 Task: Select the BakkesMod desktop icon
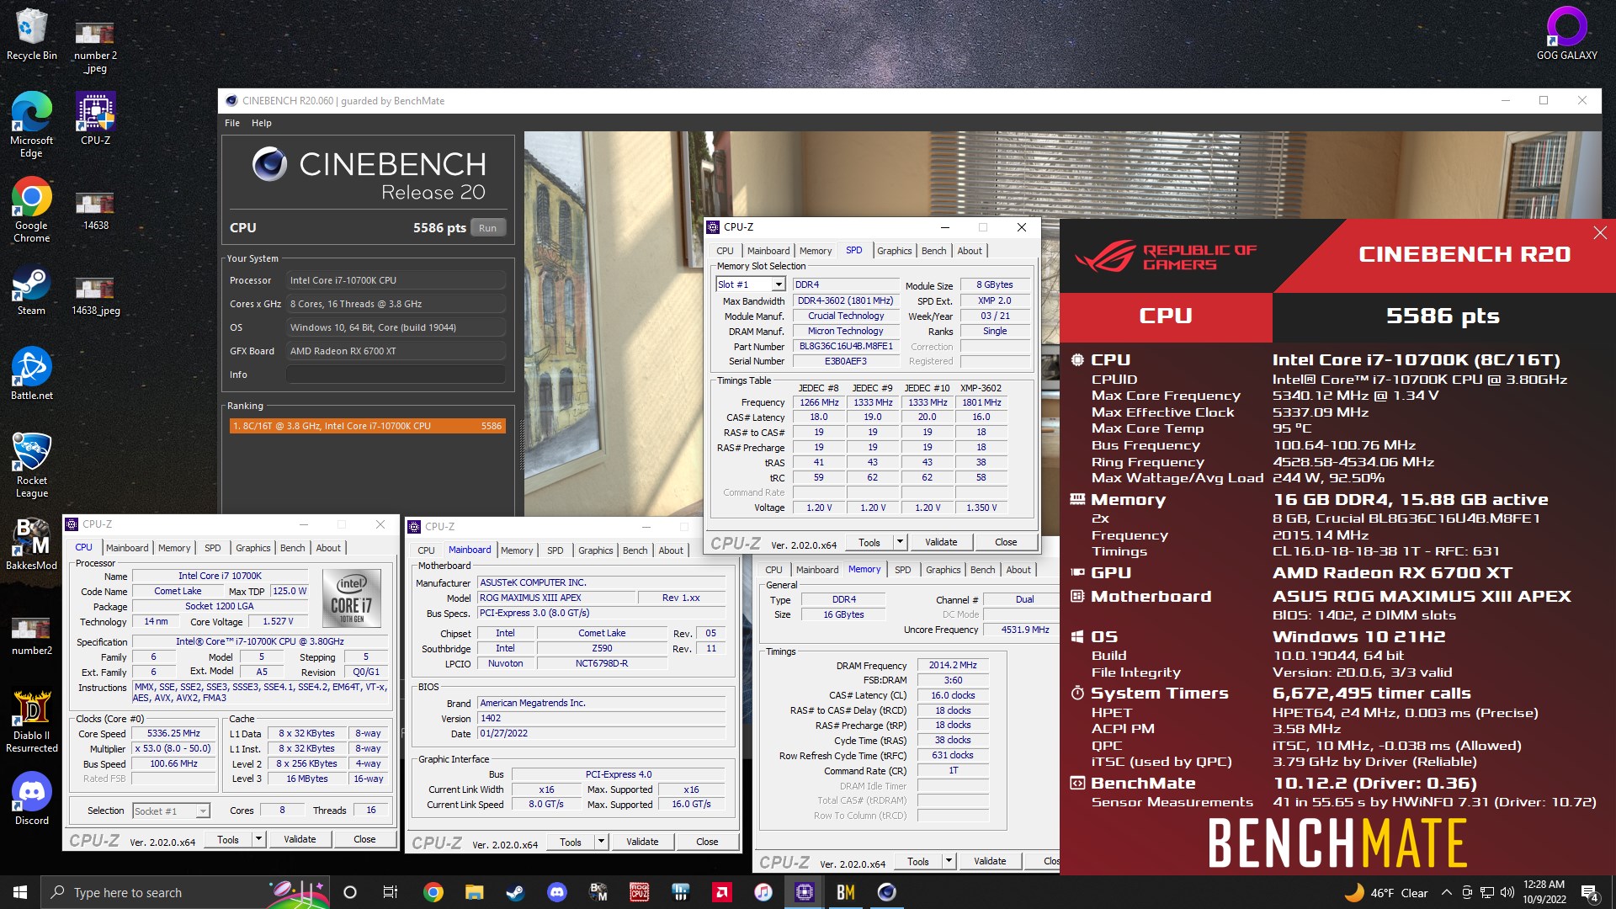[31, 544]
